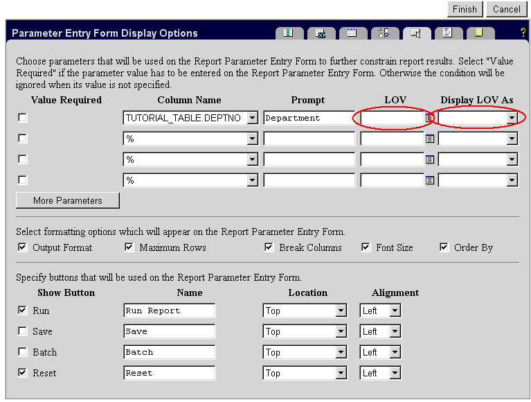Click the yellow question mark help icon

tap(523, 33)
